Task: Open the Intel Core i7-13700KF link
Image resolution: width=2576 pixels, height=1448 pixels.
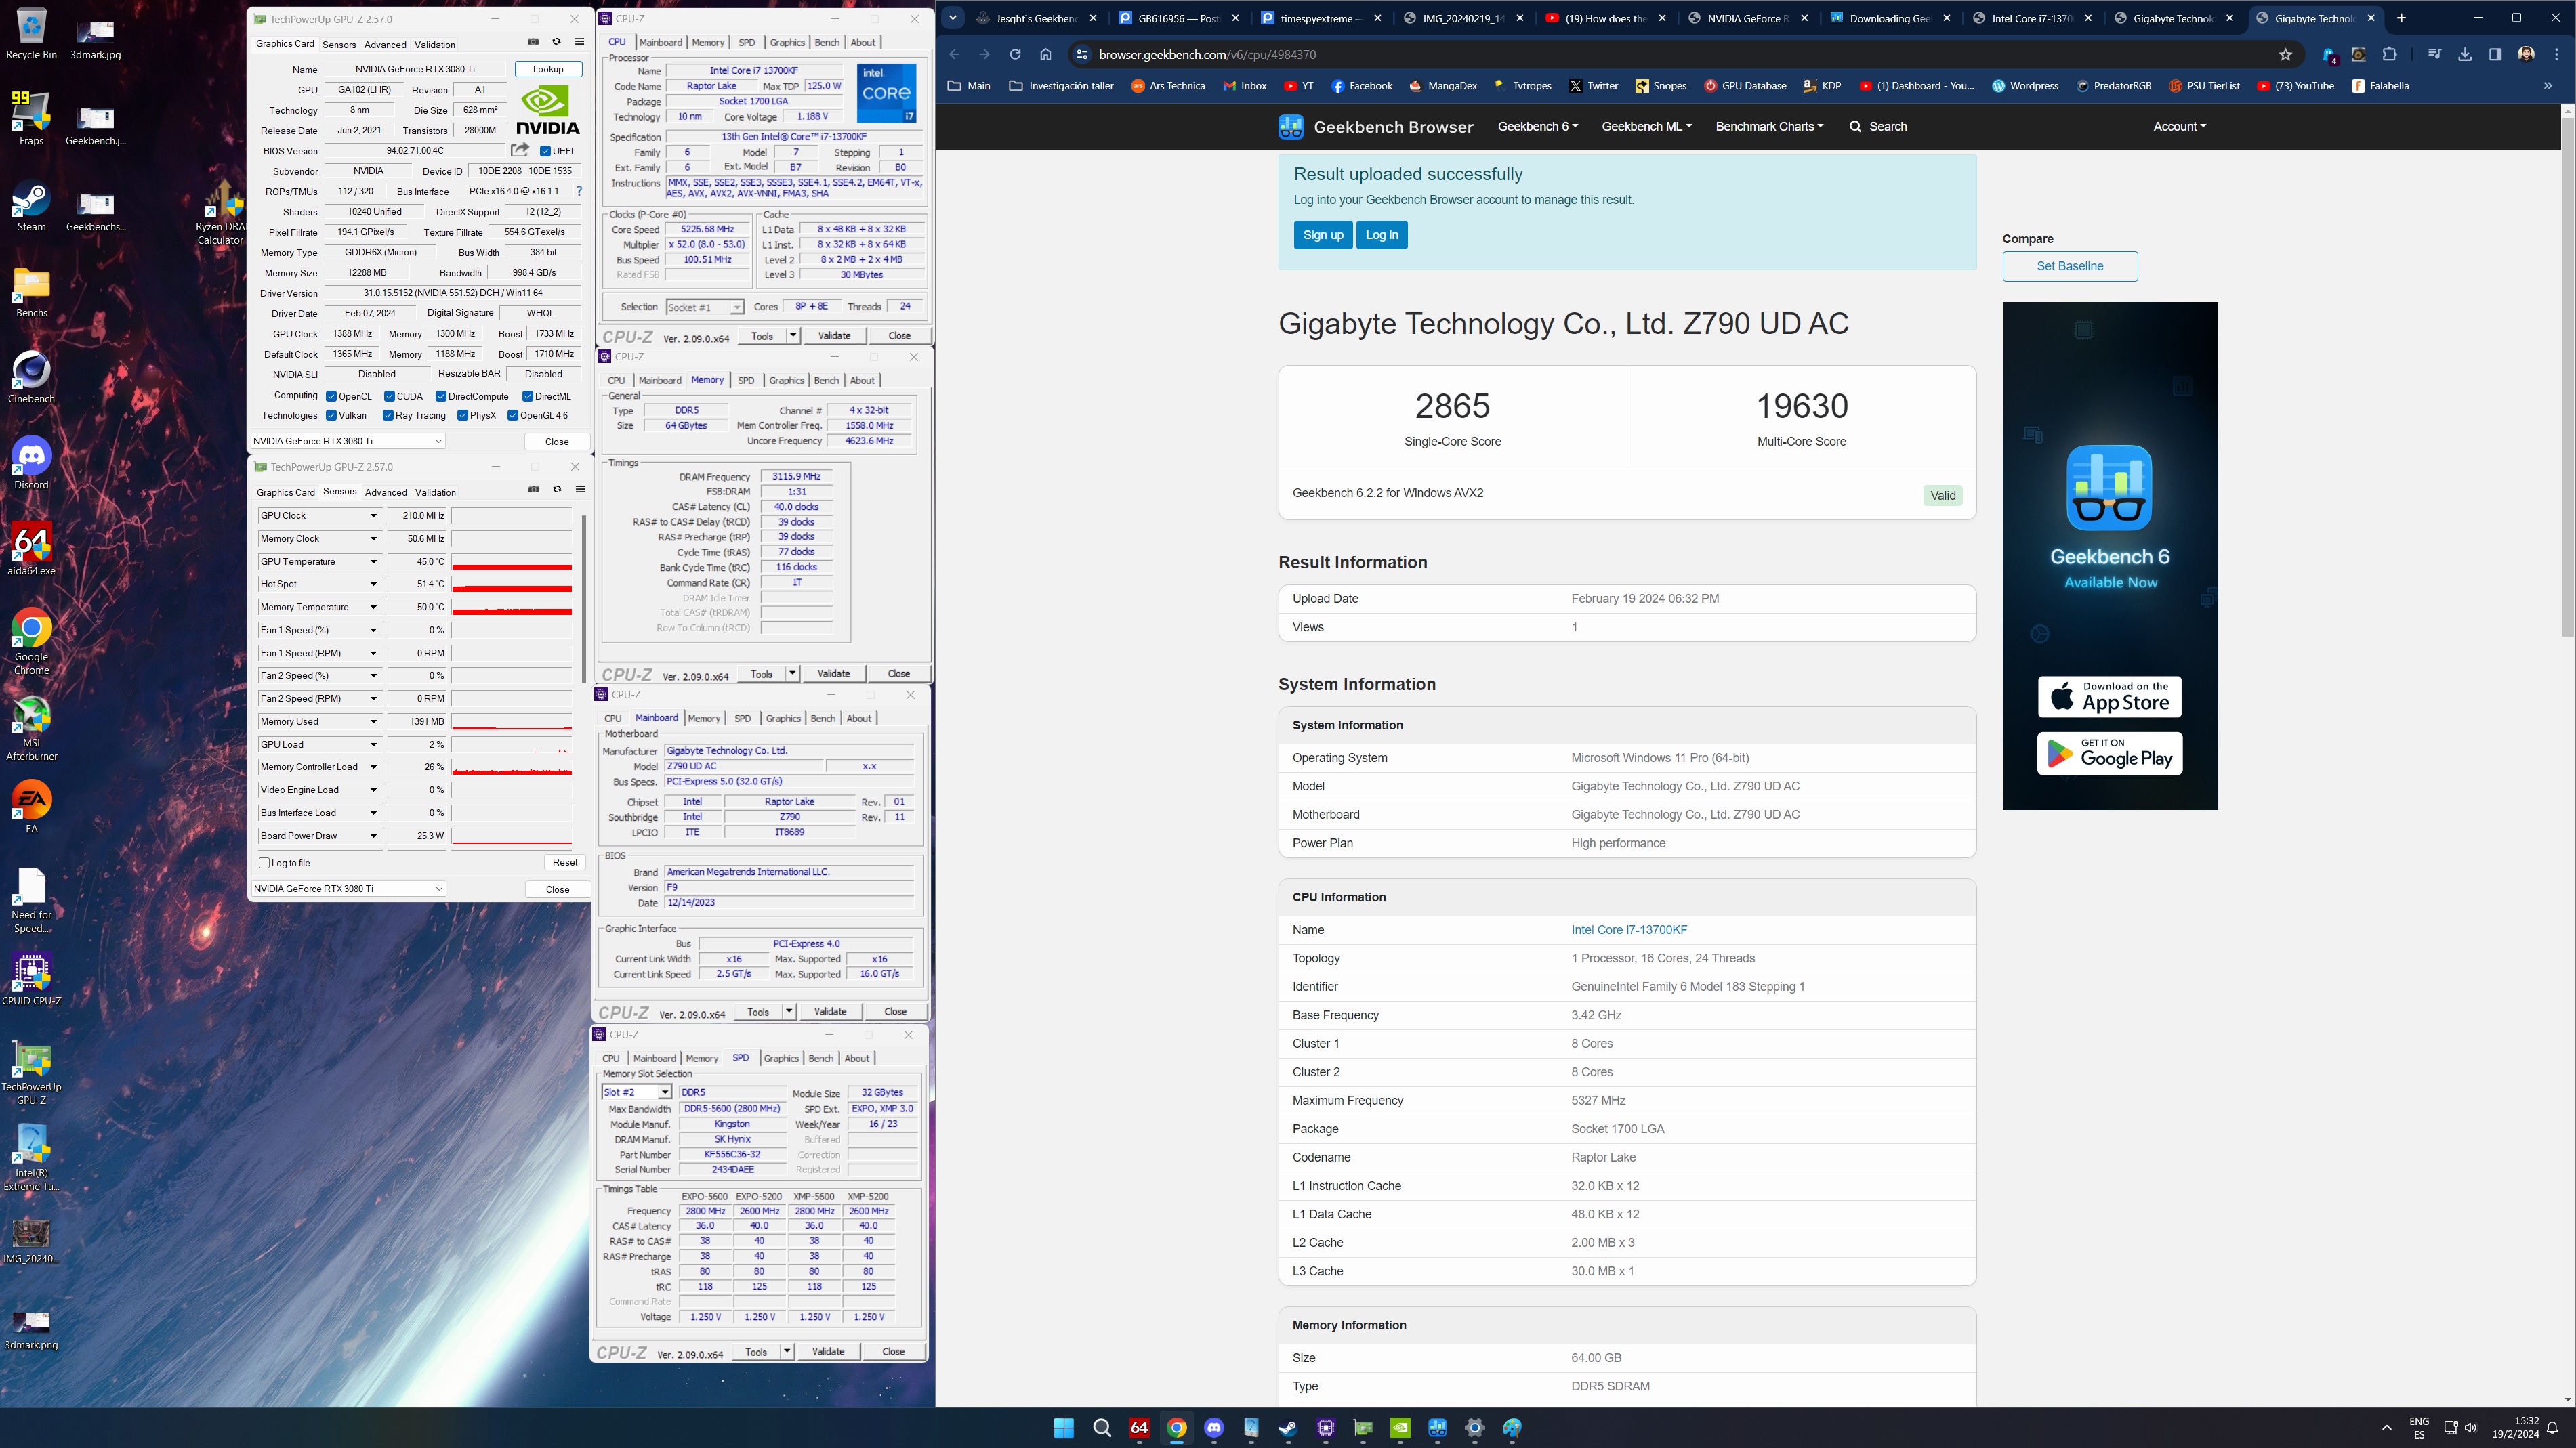Action: [x=1629, y=929]
